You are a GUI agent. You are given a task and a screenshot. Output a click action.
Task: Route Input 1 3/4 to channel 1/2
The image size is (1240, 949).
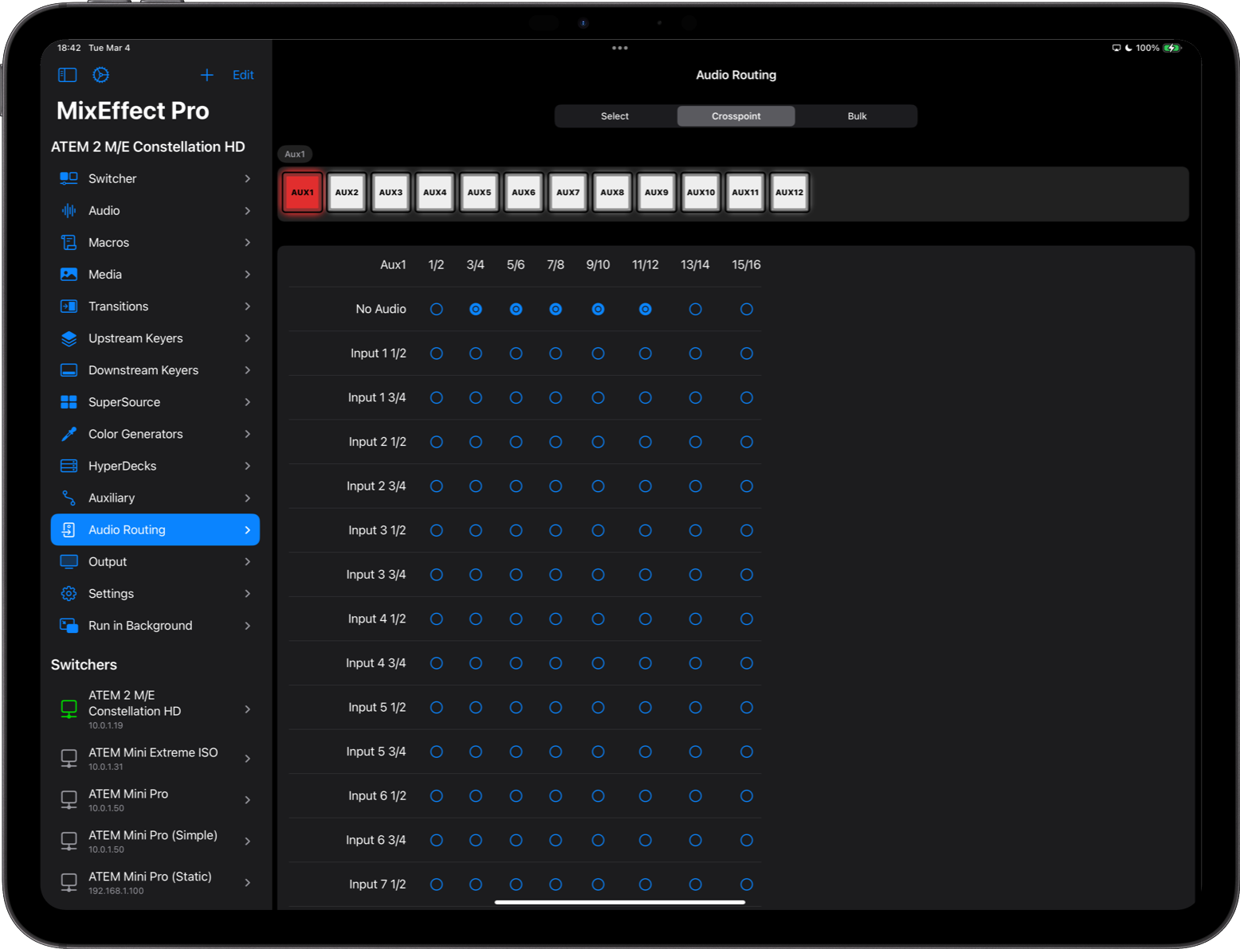437,397
